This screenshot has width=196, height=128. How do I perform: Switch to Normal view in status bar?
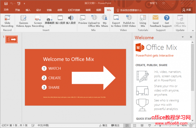(x=127, y=125)
